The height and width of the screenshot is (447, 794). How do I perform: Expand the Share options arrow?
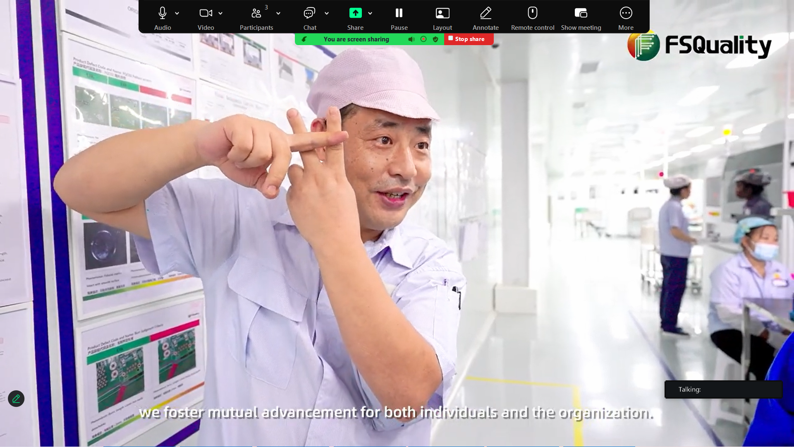pyautogui.click(x=370, y=13)
